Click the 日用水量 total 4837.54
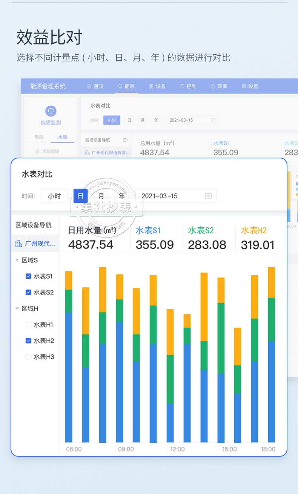 tap(91, 245)
